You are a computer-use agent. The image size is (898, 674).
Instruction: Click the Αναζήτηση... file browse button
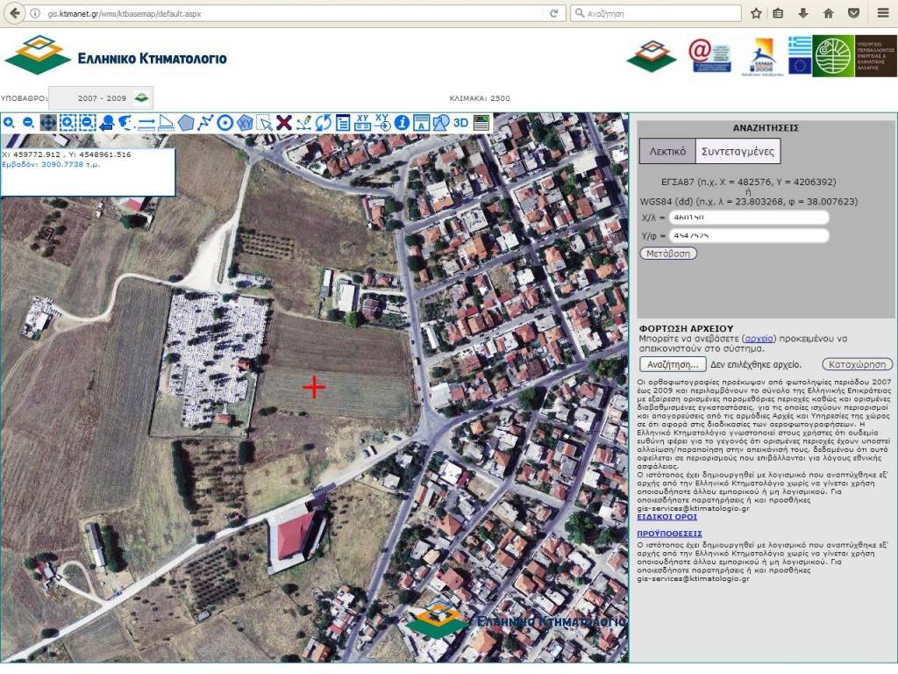click(x=673, y=364)
